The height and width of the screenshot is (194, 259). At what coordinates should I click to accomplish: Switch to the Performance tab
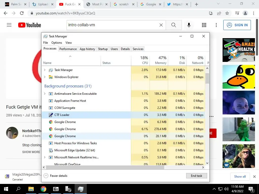tap(68, 49)
